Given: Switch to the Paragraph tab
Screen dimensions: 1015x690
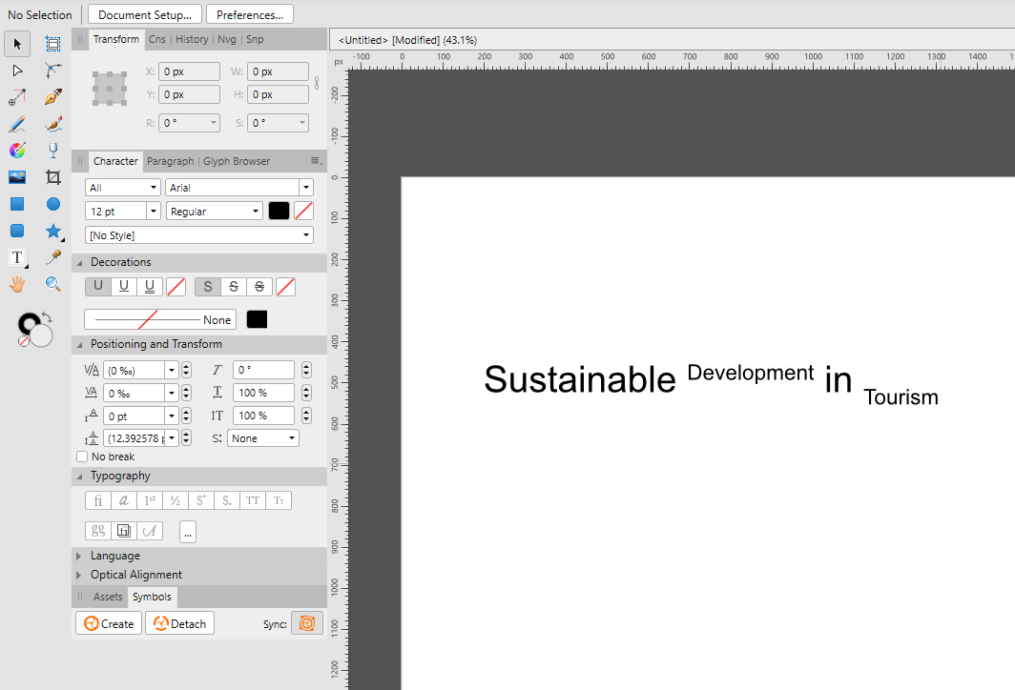Looking at the screenshot, I should point(170,161).
